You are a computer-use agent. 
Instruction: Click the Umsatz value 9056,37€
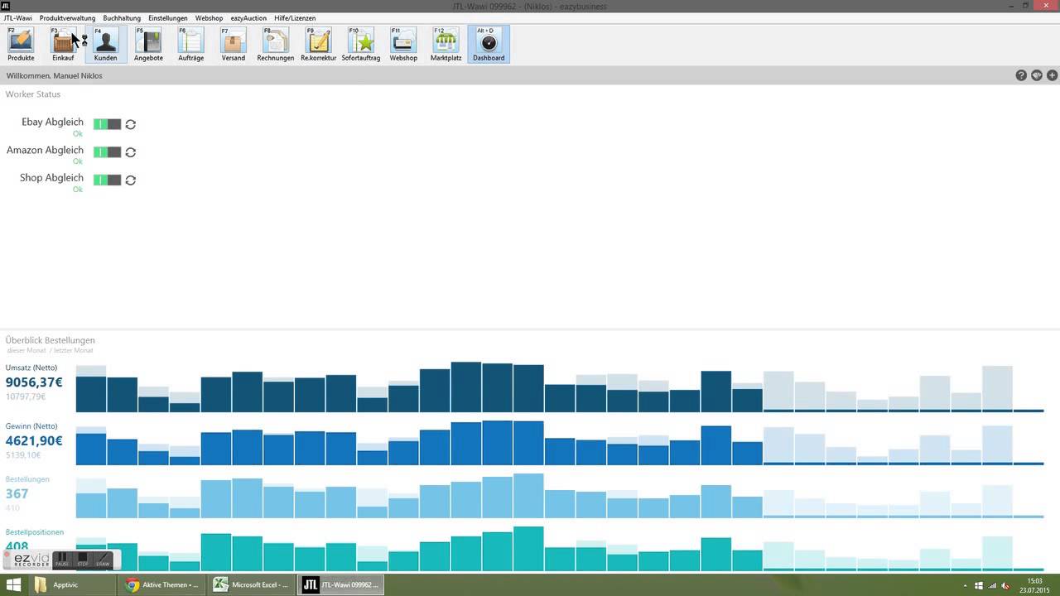34,382
